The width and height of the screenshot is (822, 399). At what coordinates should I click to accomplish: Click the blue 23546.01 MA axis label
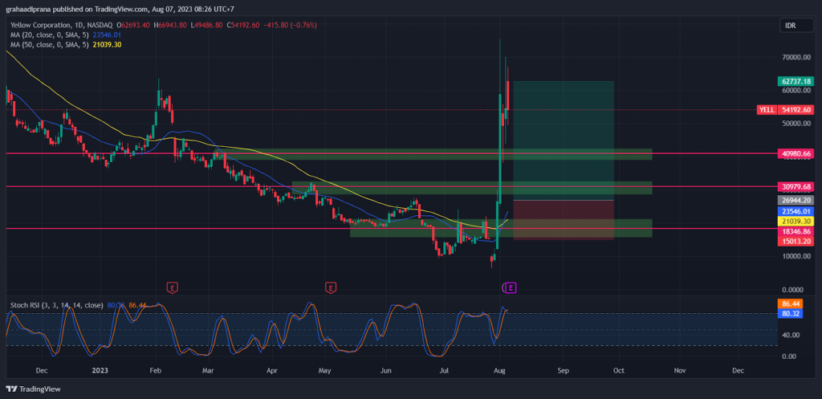click(x=796, y=211)
